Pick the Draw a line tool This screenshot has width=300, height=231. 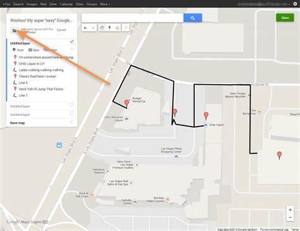(x=117, y=28)
